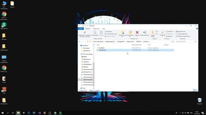Open the Recent locations dropdown arrow
Viewport: 206px width, 115px height.
(x=85, y=42)
